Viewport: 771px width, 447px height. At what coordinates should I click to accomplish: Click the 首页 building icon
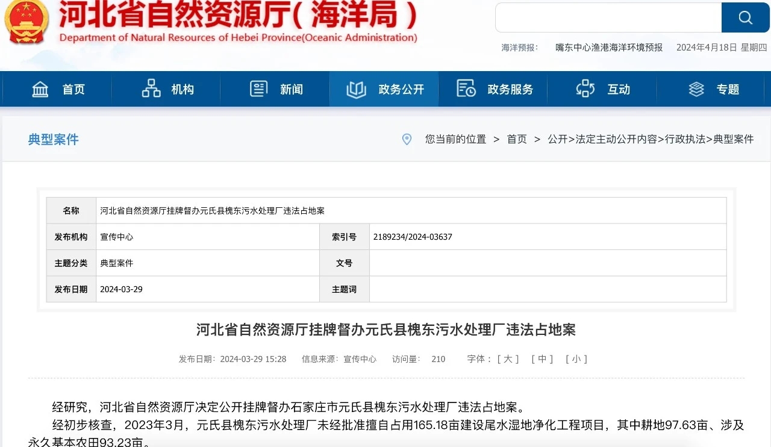pos(40,89)
